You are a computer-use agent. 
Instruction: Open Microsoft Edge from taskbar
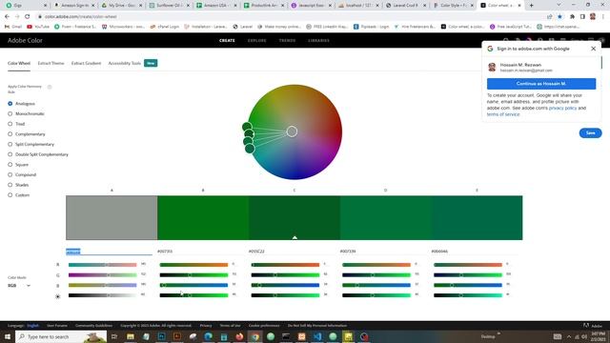(x=208, y=336)
